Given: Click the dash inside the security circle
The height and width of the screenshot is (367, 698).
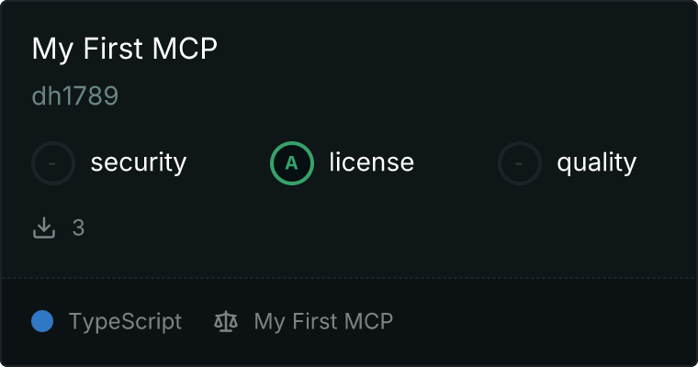Looking at the screenshot, I should point(52,163).
